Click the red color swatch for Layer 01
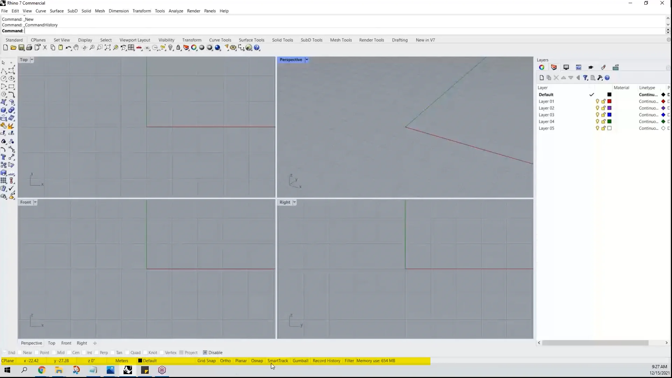 click(610, 101)
